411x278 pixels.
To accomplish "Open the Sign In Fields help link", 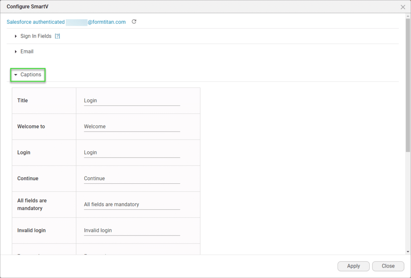I will pyautogui.click(x=57, y=36).
